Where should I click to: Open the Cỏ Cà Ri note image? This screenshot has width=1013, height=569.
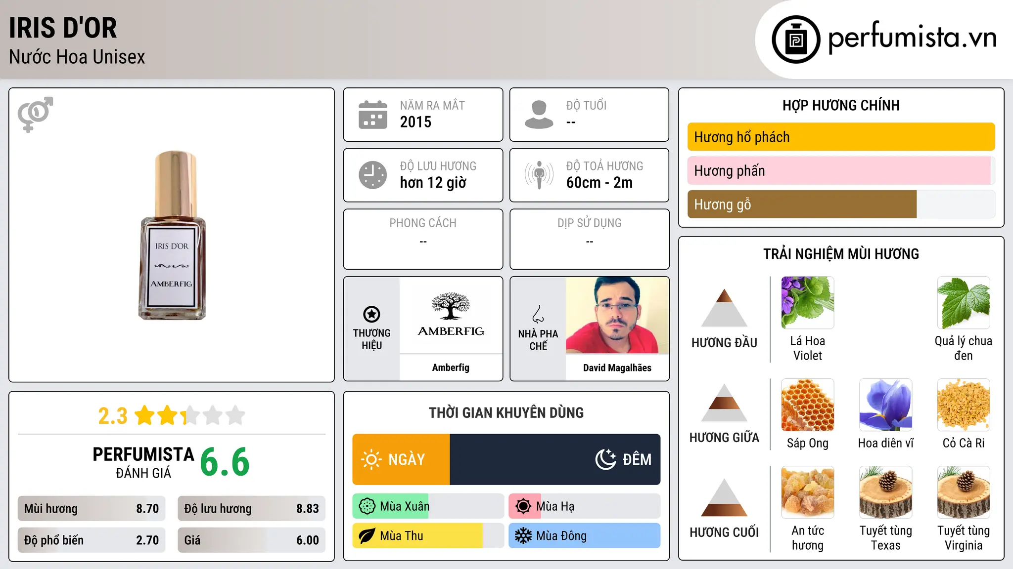(x=964, y=405)
